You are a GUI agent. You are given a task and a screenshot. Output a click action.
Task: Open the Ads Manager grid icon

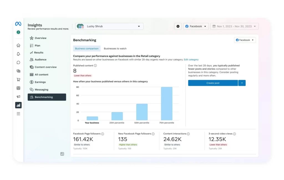(18, 88)
